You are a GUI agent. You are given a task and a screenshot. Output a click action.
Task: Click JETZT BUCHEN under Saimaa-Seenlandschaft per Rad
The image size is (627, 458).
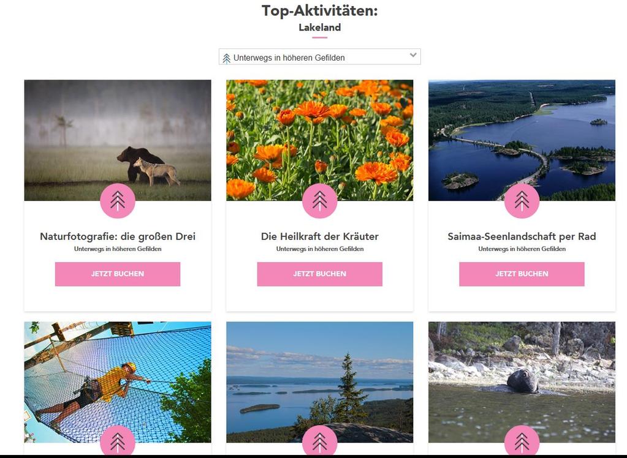[x=522, y=274]
